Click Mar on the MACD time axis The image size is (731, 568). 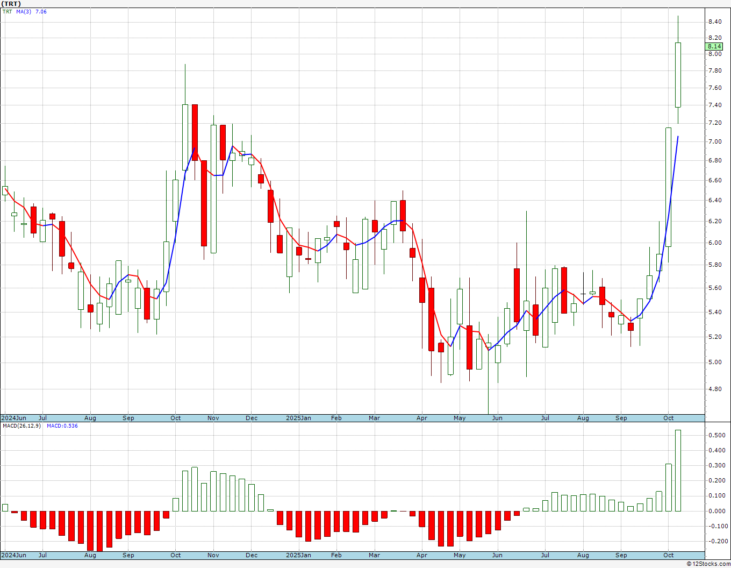tap(374, 555)
